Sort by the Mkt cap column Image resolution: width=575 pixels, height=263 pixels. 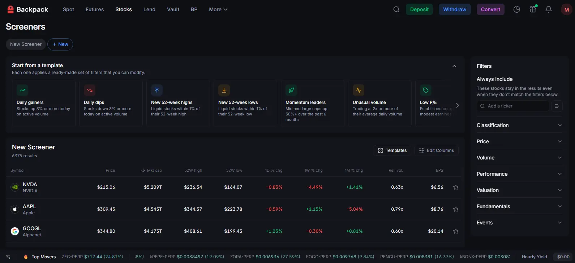pyautogui.click(x=151, y=170)
